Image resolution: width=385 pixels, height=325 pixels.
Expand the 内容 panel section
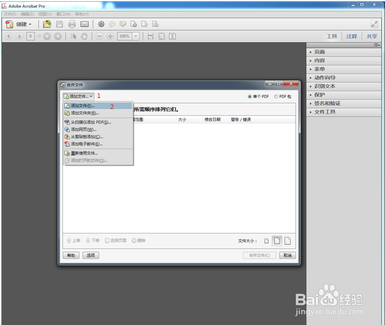tap(344, 61)
